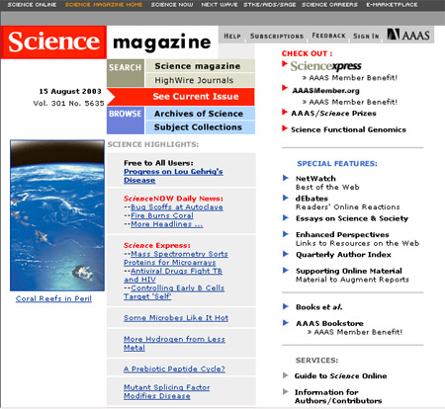
Task: Select the Subscriptions header tab
Action: point(277,36)
